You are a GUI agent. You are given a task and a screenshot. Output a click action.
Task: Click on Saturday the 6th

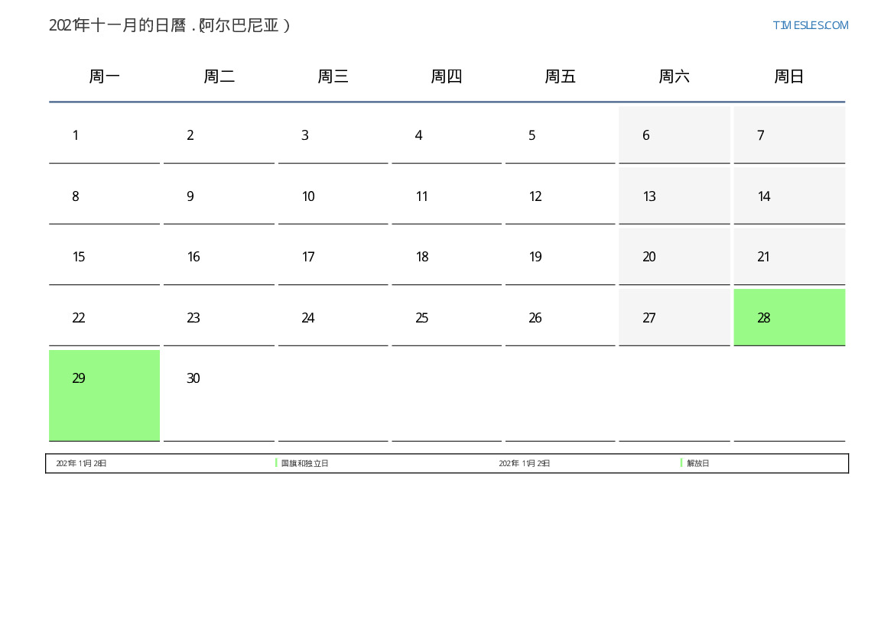tap(674, 135)
